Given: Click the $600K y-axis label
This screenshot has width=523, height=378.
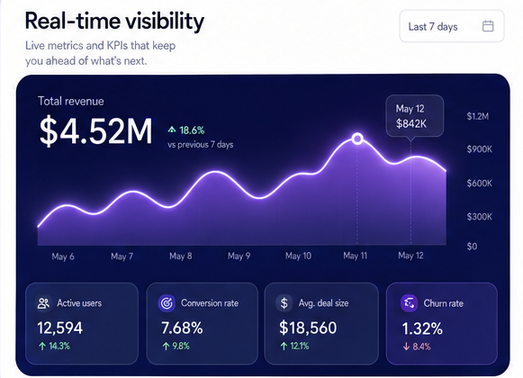Looking at the screenshot, I should click(479, 184).
